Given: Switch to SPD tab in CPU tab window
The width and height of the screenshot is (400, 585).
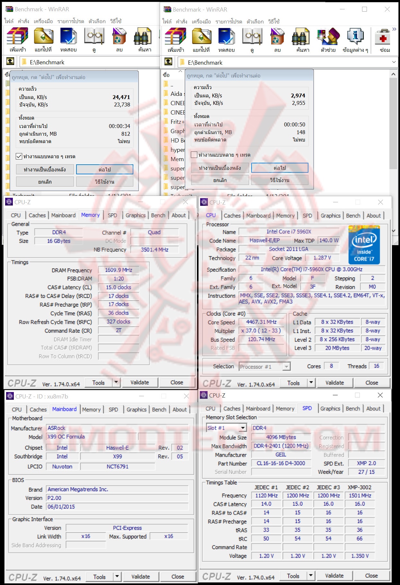Looking at the screenshot, I should [x=307, y=215].
